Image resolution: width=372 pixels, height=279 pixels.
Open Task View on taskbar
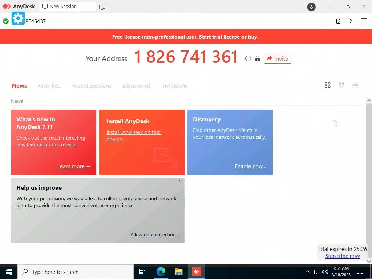[x=142, y=272]
